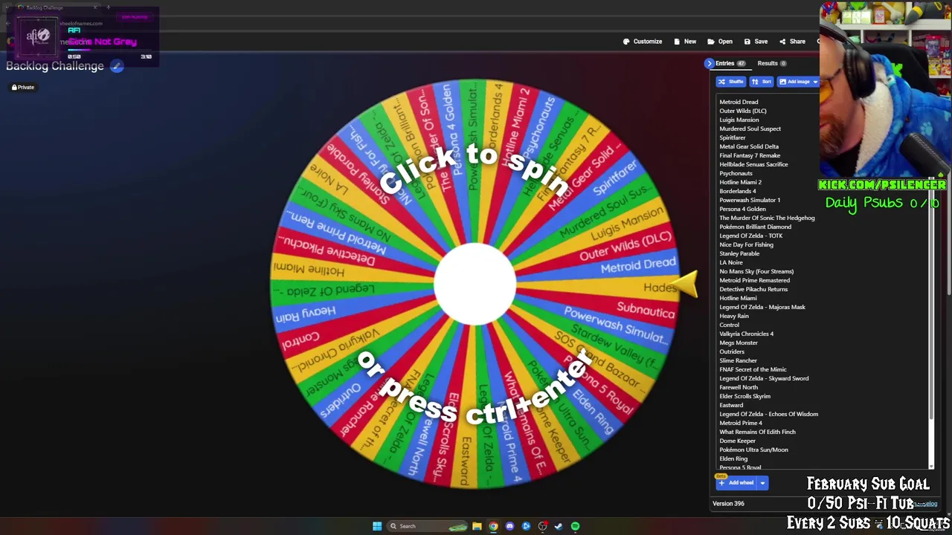
Task: Open the Customize wheel options
Action: pos(643,42)
